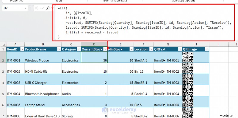238x118 pixels.
Task: Click the cell Wireless Mouse
Action: point(43,57)
